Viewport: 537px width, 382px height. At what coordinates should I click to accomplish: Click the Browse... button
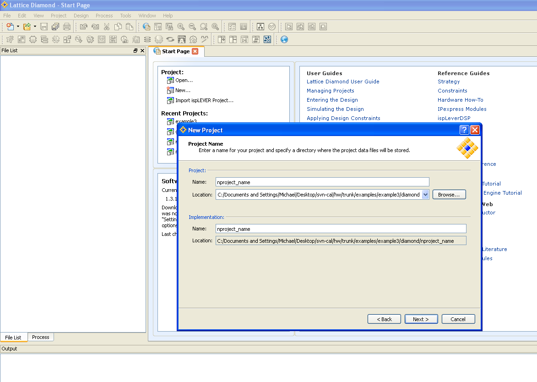coord(449,195)
